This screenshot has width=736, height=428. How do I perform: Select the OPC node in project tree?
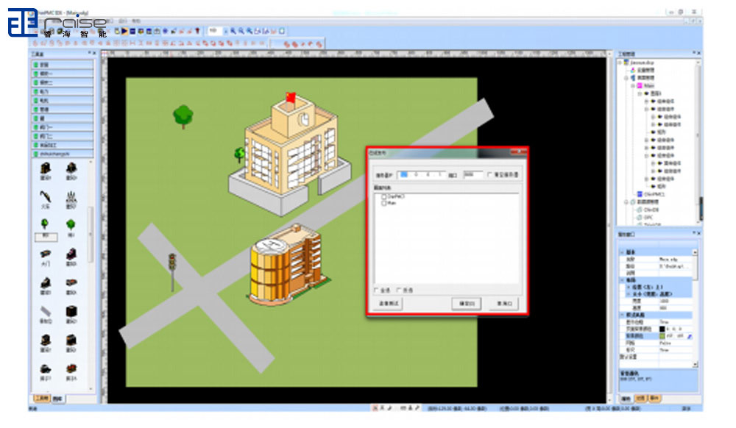(648, 218)
